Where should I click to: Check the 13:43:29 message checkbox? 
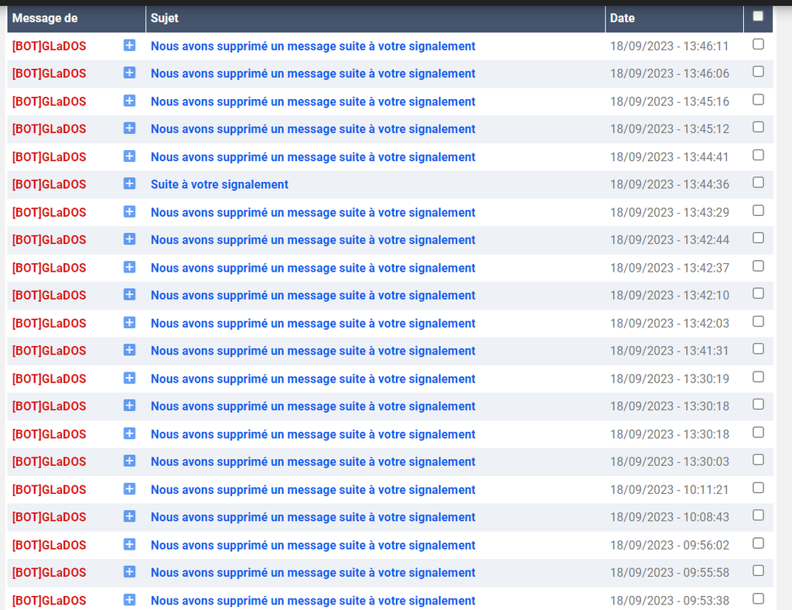[758, 211]
